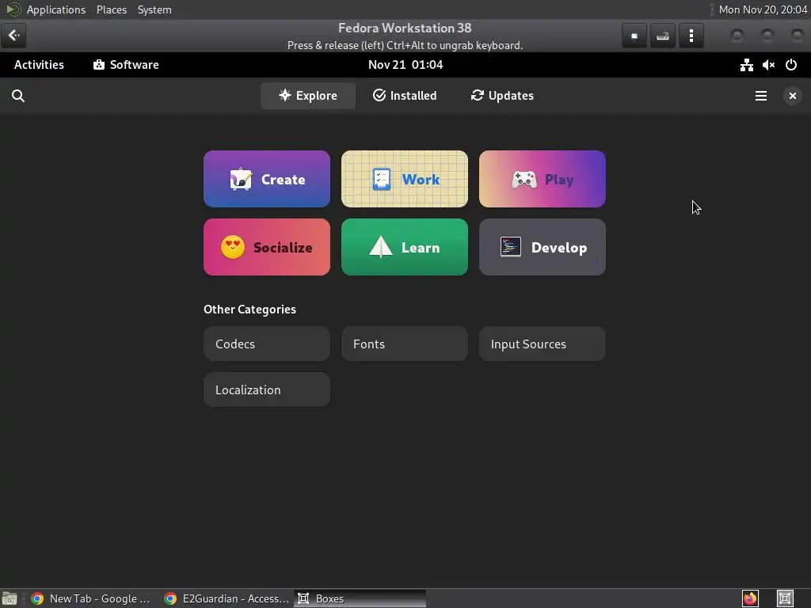Click the Firefox icon in bottom tray
The height and width of the screenshot is (608, 811).
pyautogui.click(x=750, y=598)
